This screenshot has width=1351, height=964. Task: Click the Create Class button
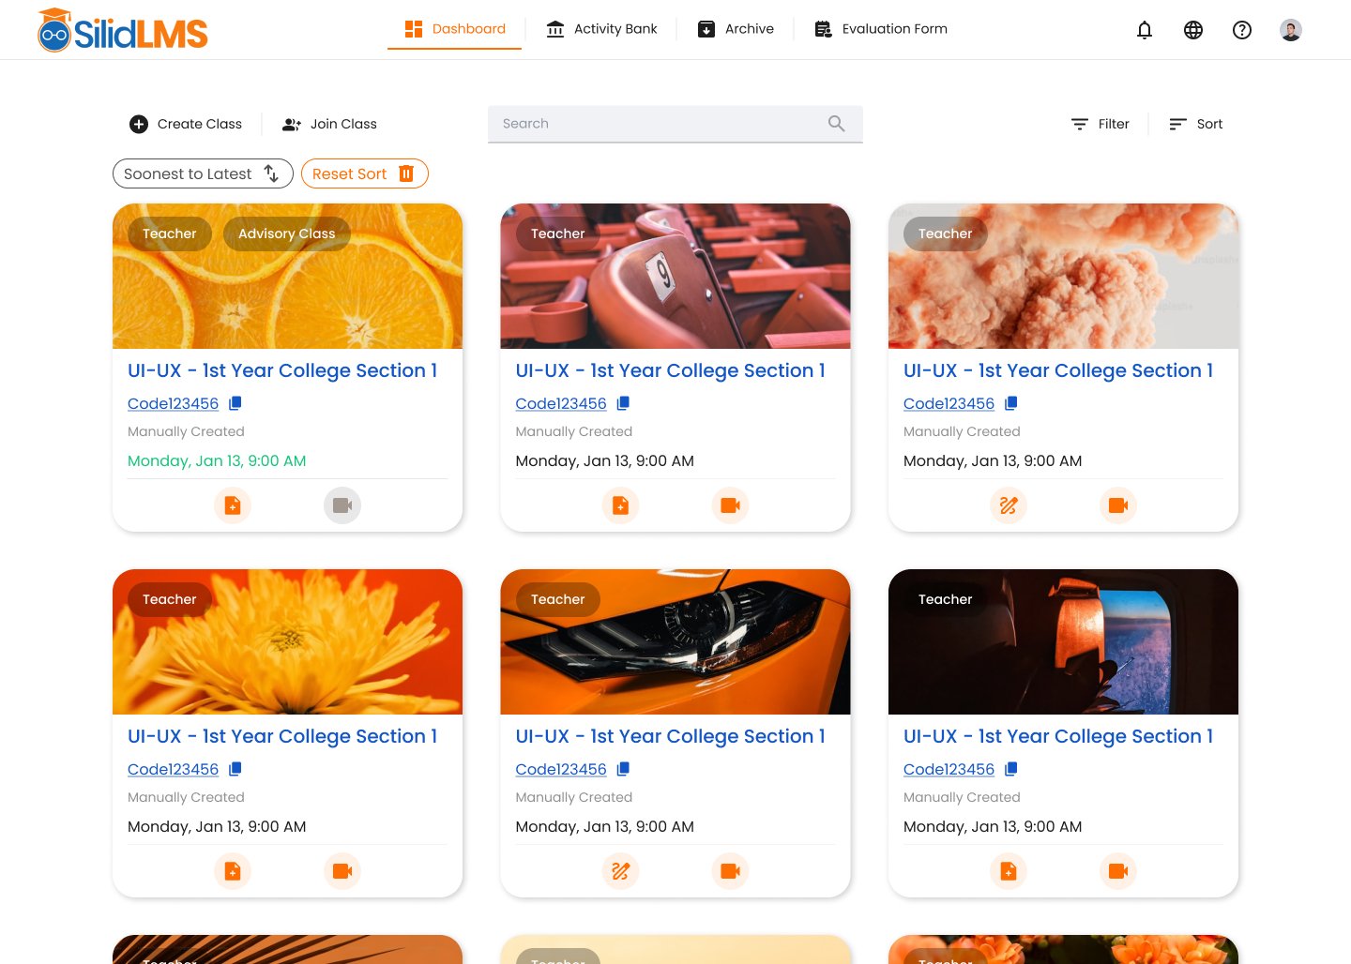[186, 124]
